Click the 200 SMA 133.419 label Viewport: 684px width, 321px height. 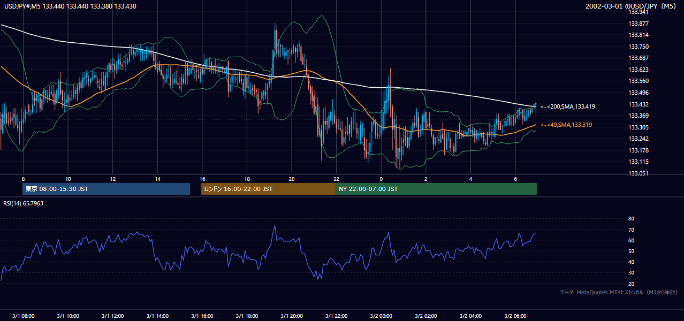568,106
